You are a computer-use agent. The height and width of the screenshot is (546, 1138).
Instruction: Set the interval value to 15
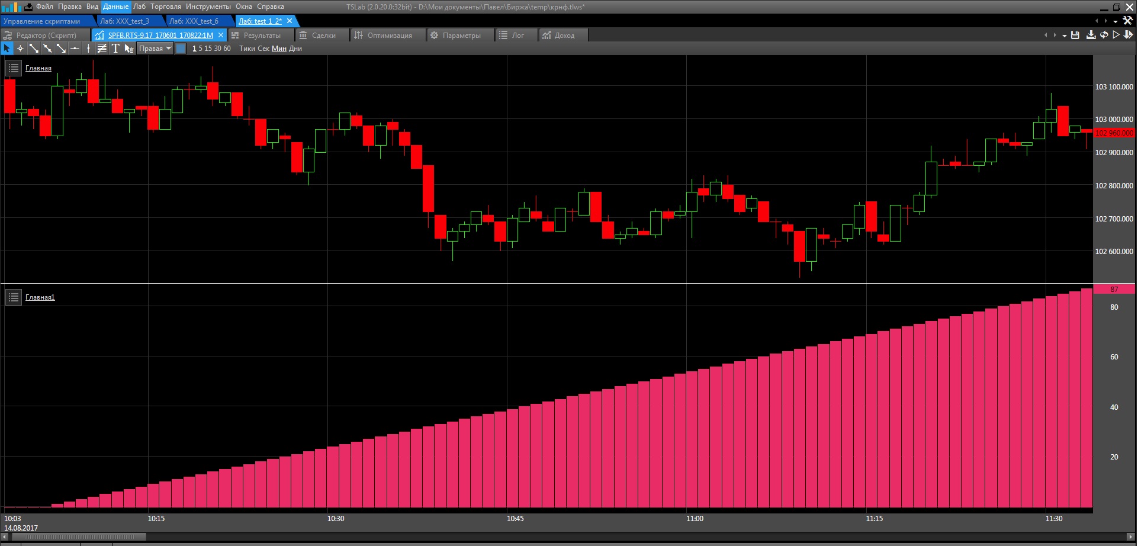(208, 49)
